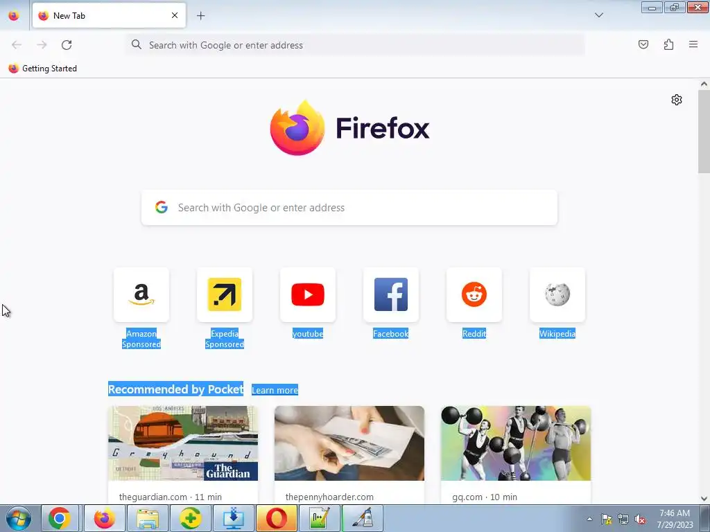The height and width of the screenshot is (532, 710).
Task: Open the paint tool taskbar icon
Action: [x=362, y=518]
